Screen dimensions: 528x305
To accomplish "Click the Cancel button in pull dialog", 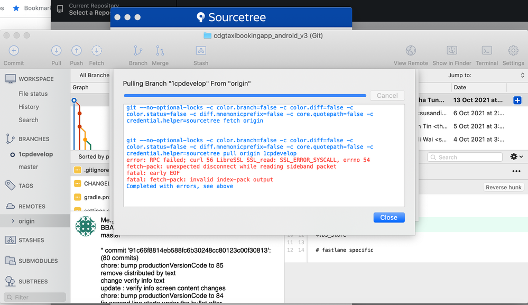I will pos(387,96).
